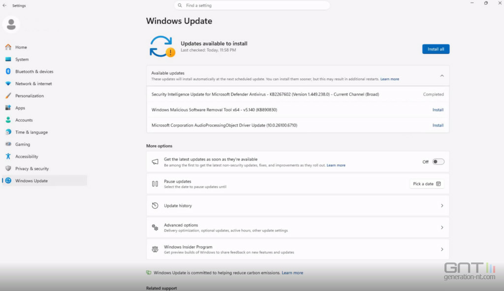This screenshot has height=291, width=504.
Task: Open Advanced options chevron arrow
Action: pyautogui.click(x=441, y=227)
